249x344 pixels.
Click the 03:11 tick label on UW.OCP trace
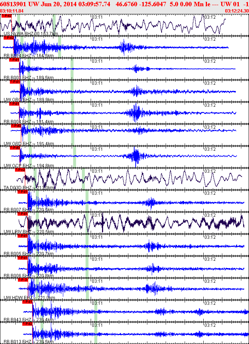[x=97, y=149]
